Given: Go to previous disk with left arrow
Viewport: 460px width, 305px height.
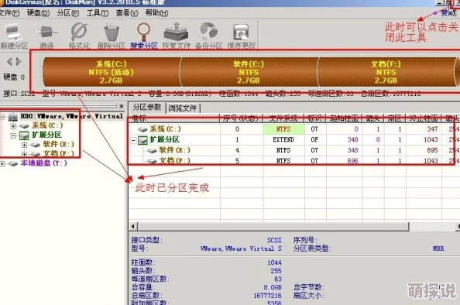Looking at the screenshot, I should tap(9, 62).
